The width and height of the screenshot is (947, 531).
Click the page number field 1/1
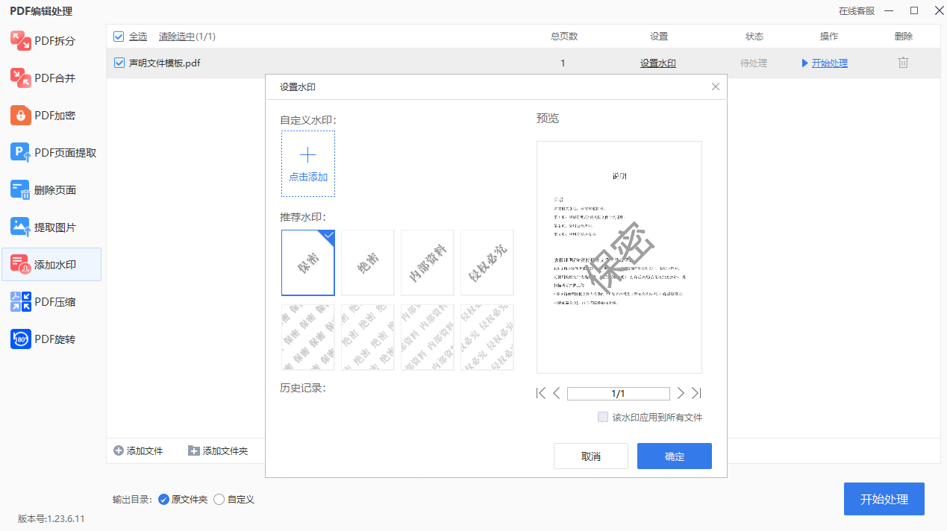tap(619, 394)
